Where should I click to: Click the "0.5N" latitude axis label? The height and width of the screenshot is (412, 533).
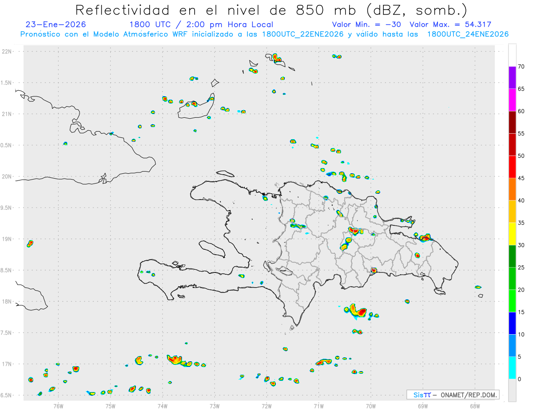7,145
